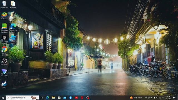This screenshot has width=178, height=100.
Task: Launch the Proton VPN desktop shortcut
Action: pos(4,73)
